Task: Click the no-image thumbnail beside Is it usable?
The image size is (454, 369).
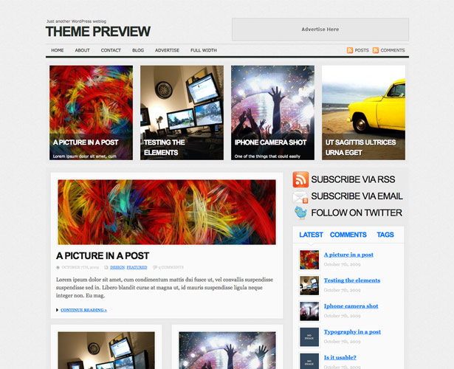Action: tap(309, 361)
